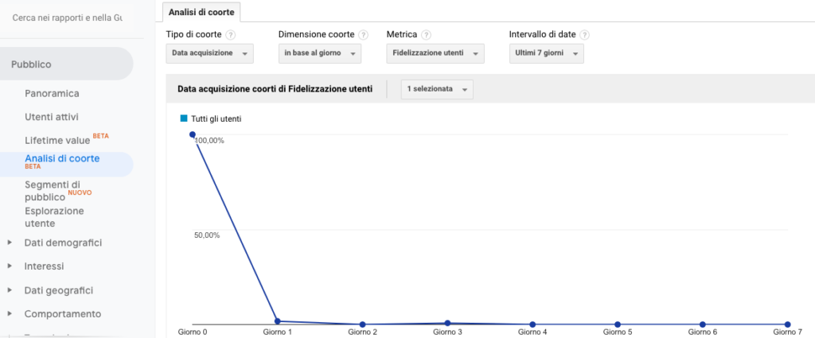815x338 pixels.
Task: Click help icon next to Tipo di coorte
Action: coord(231,35)
